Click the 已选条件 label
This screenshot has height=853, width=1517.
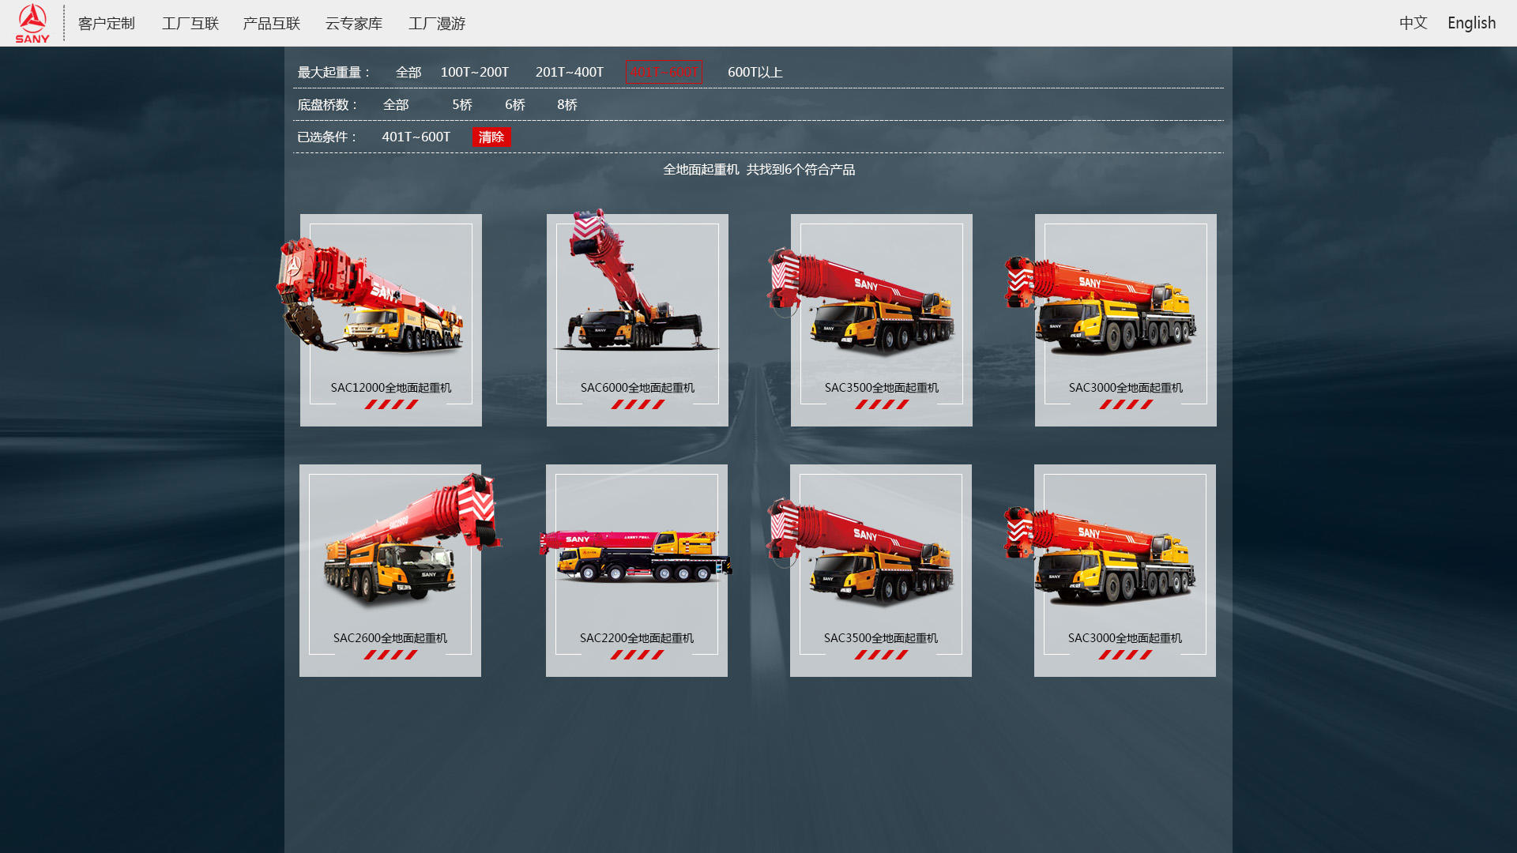(328, 137)
